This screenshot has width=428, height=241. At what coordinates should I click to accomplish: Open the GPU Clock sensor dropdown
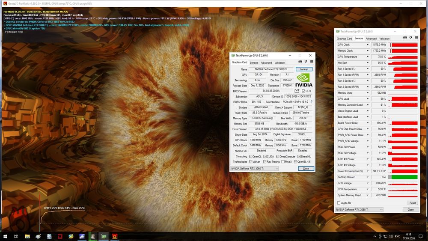point(367,45)
